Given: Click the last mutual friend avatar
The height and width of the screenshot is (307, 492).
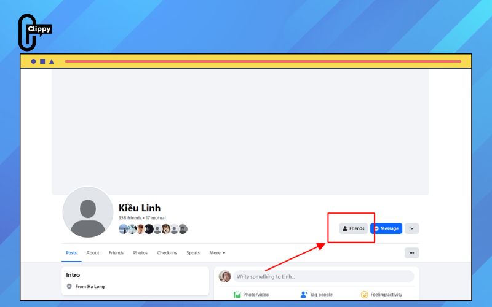Looking at the screenshot, I should pyautogui.click(x=183, y=229).
